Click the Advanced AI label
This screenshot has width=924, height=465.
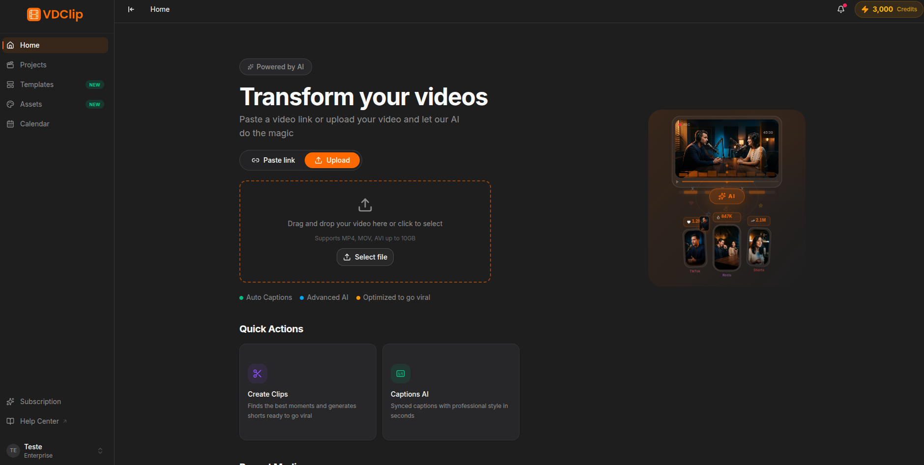click(327, 297)
